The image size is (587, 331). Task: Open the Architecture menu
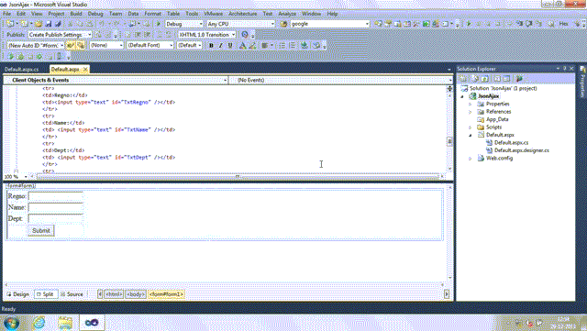point(242,14)
